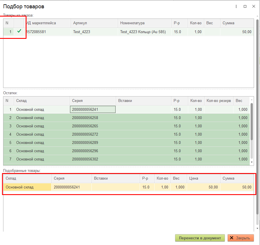Select stock row with series 2000000056302

coord(127,159)
